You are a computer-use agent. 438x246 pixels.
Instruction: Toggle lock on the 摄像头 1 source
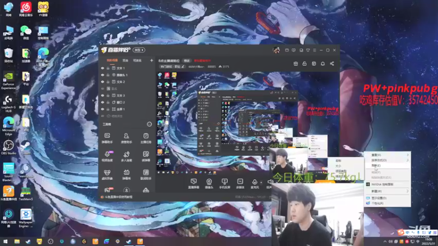[x=108, y=75]
